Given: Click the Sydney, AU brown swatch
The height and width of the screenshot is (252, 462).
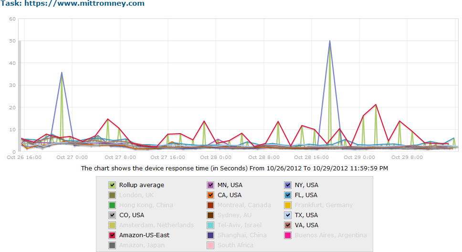Looking at the screenshot, I should click(210, 215).
